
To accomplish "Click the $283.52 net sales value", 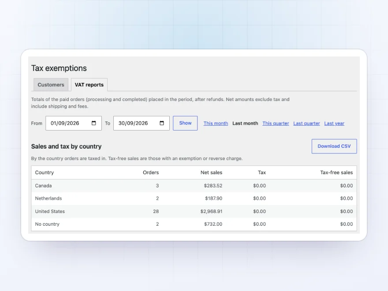I will 213,186.
